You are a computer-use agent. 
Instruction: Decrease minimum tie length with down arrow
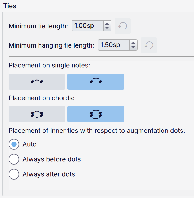click(x=107, y=28)
